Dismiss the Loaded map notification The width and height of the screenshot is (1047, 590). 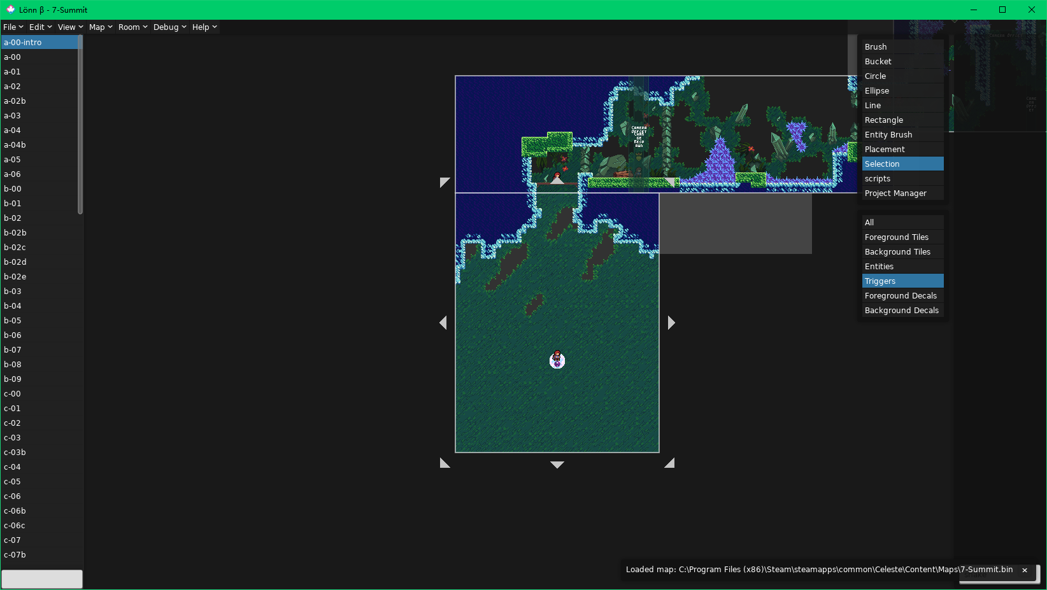1025,570
